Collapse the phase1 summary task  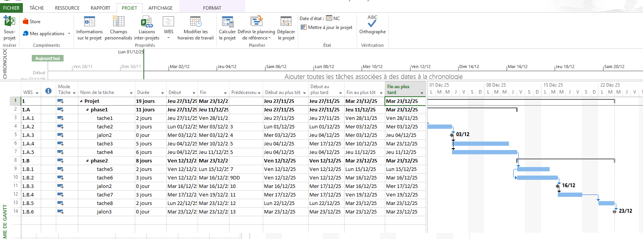tap(87, 110)
